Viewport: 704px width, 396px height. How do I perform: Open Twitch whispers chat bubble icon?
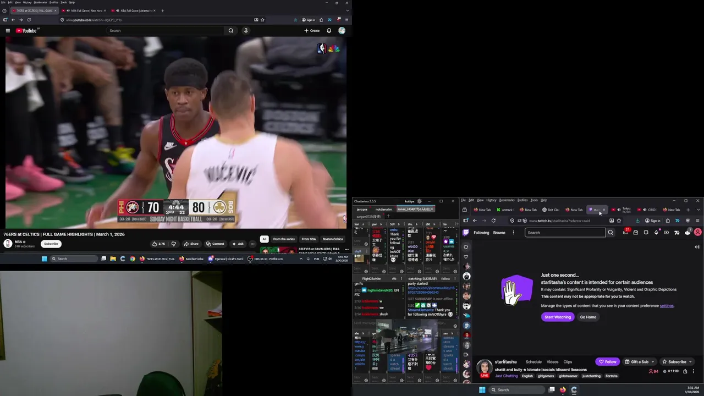point(646,233)
